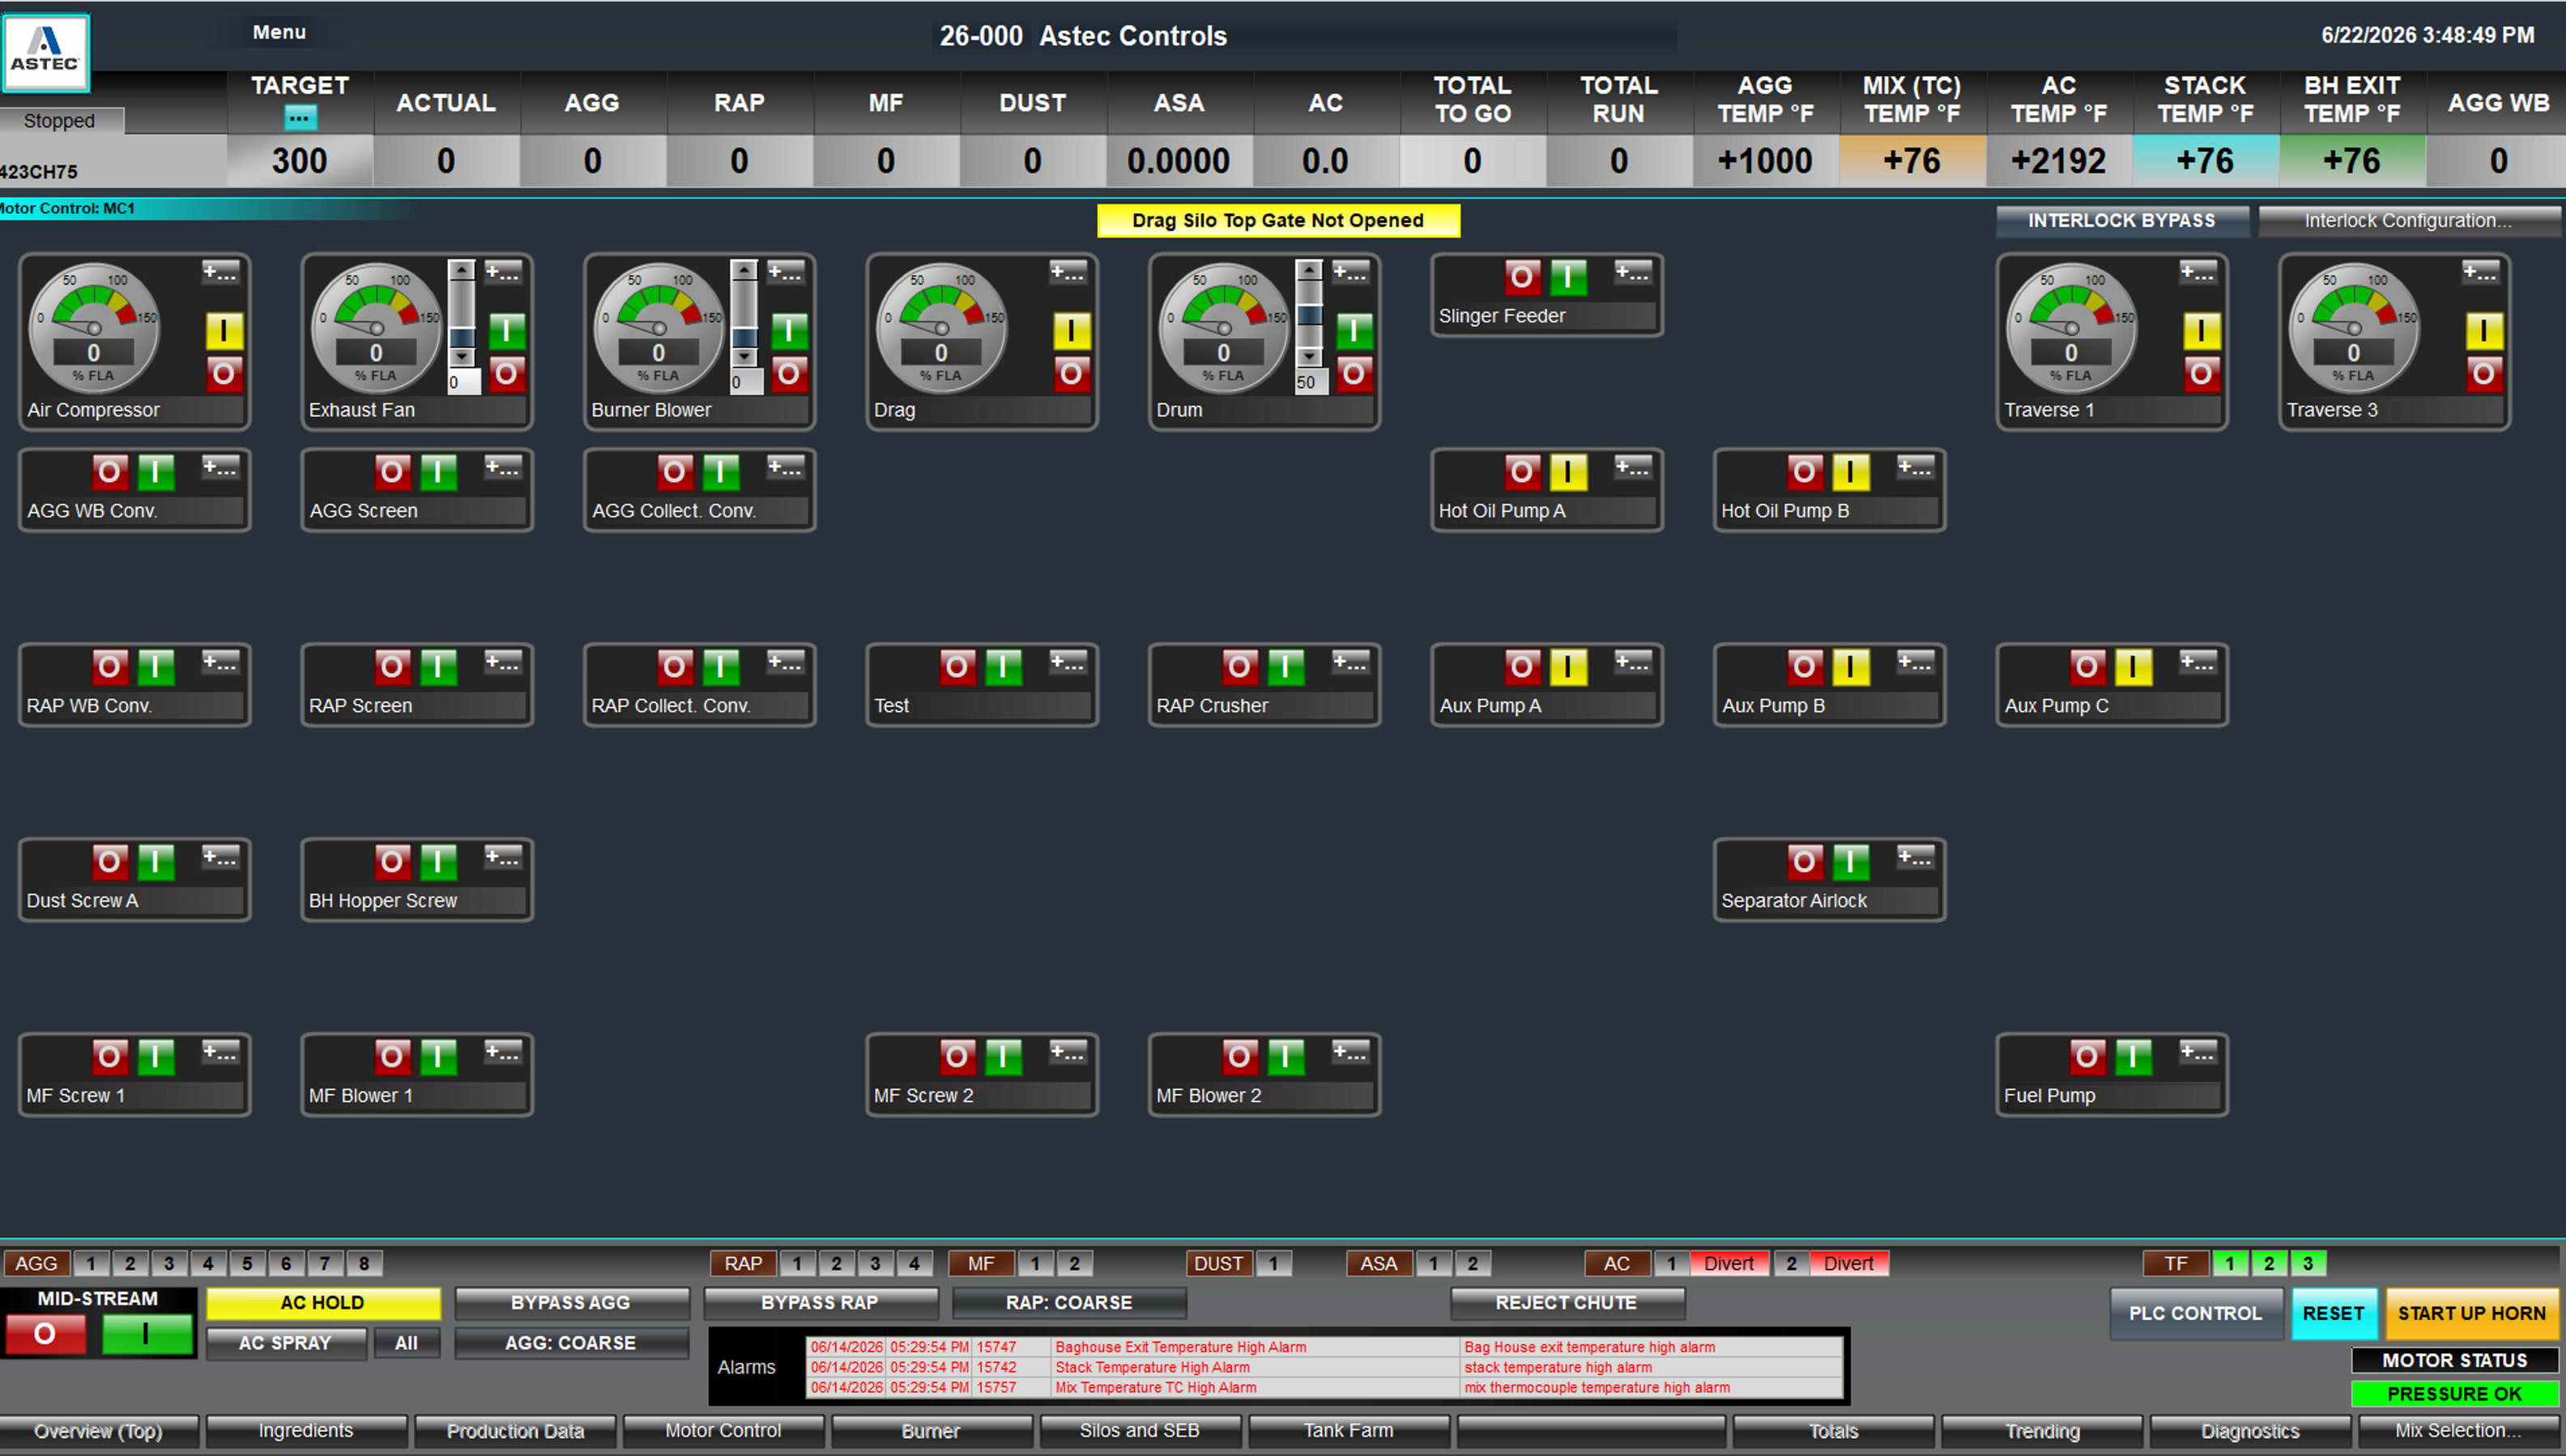Toggle AGG feeder bin 1
The width and height of the screenshot is (2566, 1456).
click(91, 1264)
